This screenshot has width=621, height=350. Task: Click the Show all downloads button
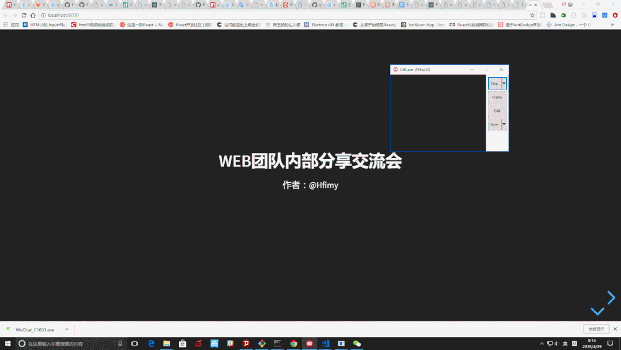pos(596,329)
